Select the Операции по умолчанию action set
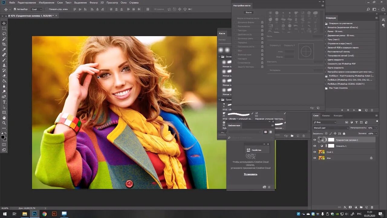 (341, 23)
